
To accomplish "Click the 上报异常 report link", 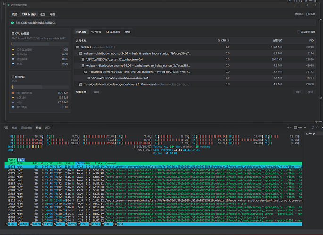I will click(310, 14).
